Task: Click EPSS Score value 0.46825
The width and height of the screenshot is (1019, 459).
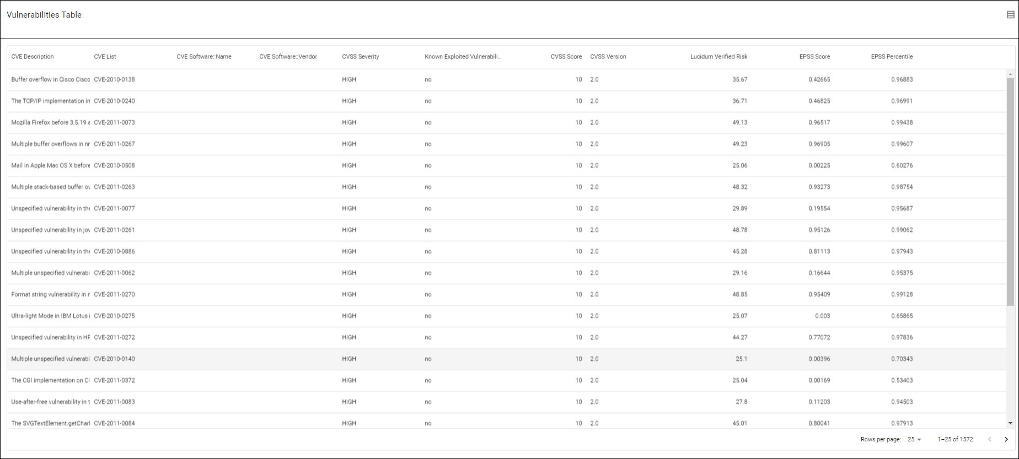Action: click(819, 101)
